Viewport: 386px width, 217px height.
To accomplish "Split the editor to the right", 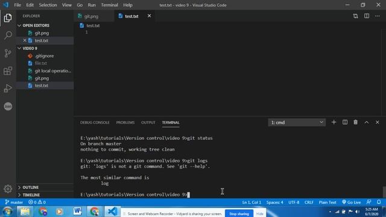I will coord(367,16).
